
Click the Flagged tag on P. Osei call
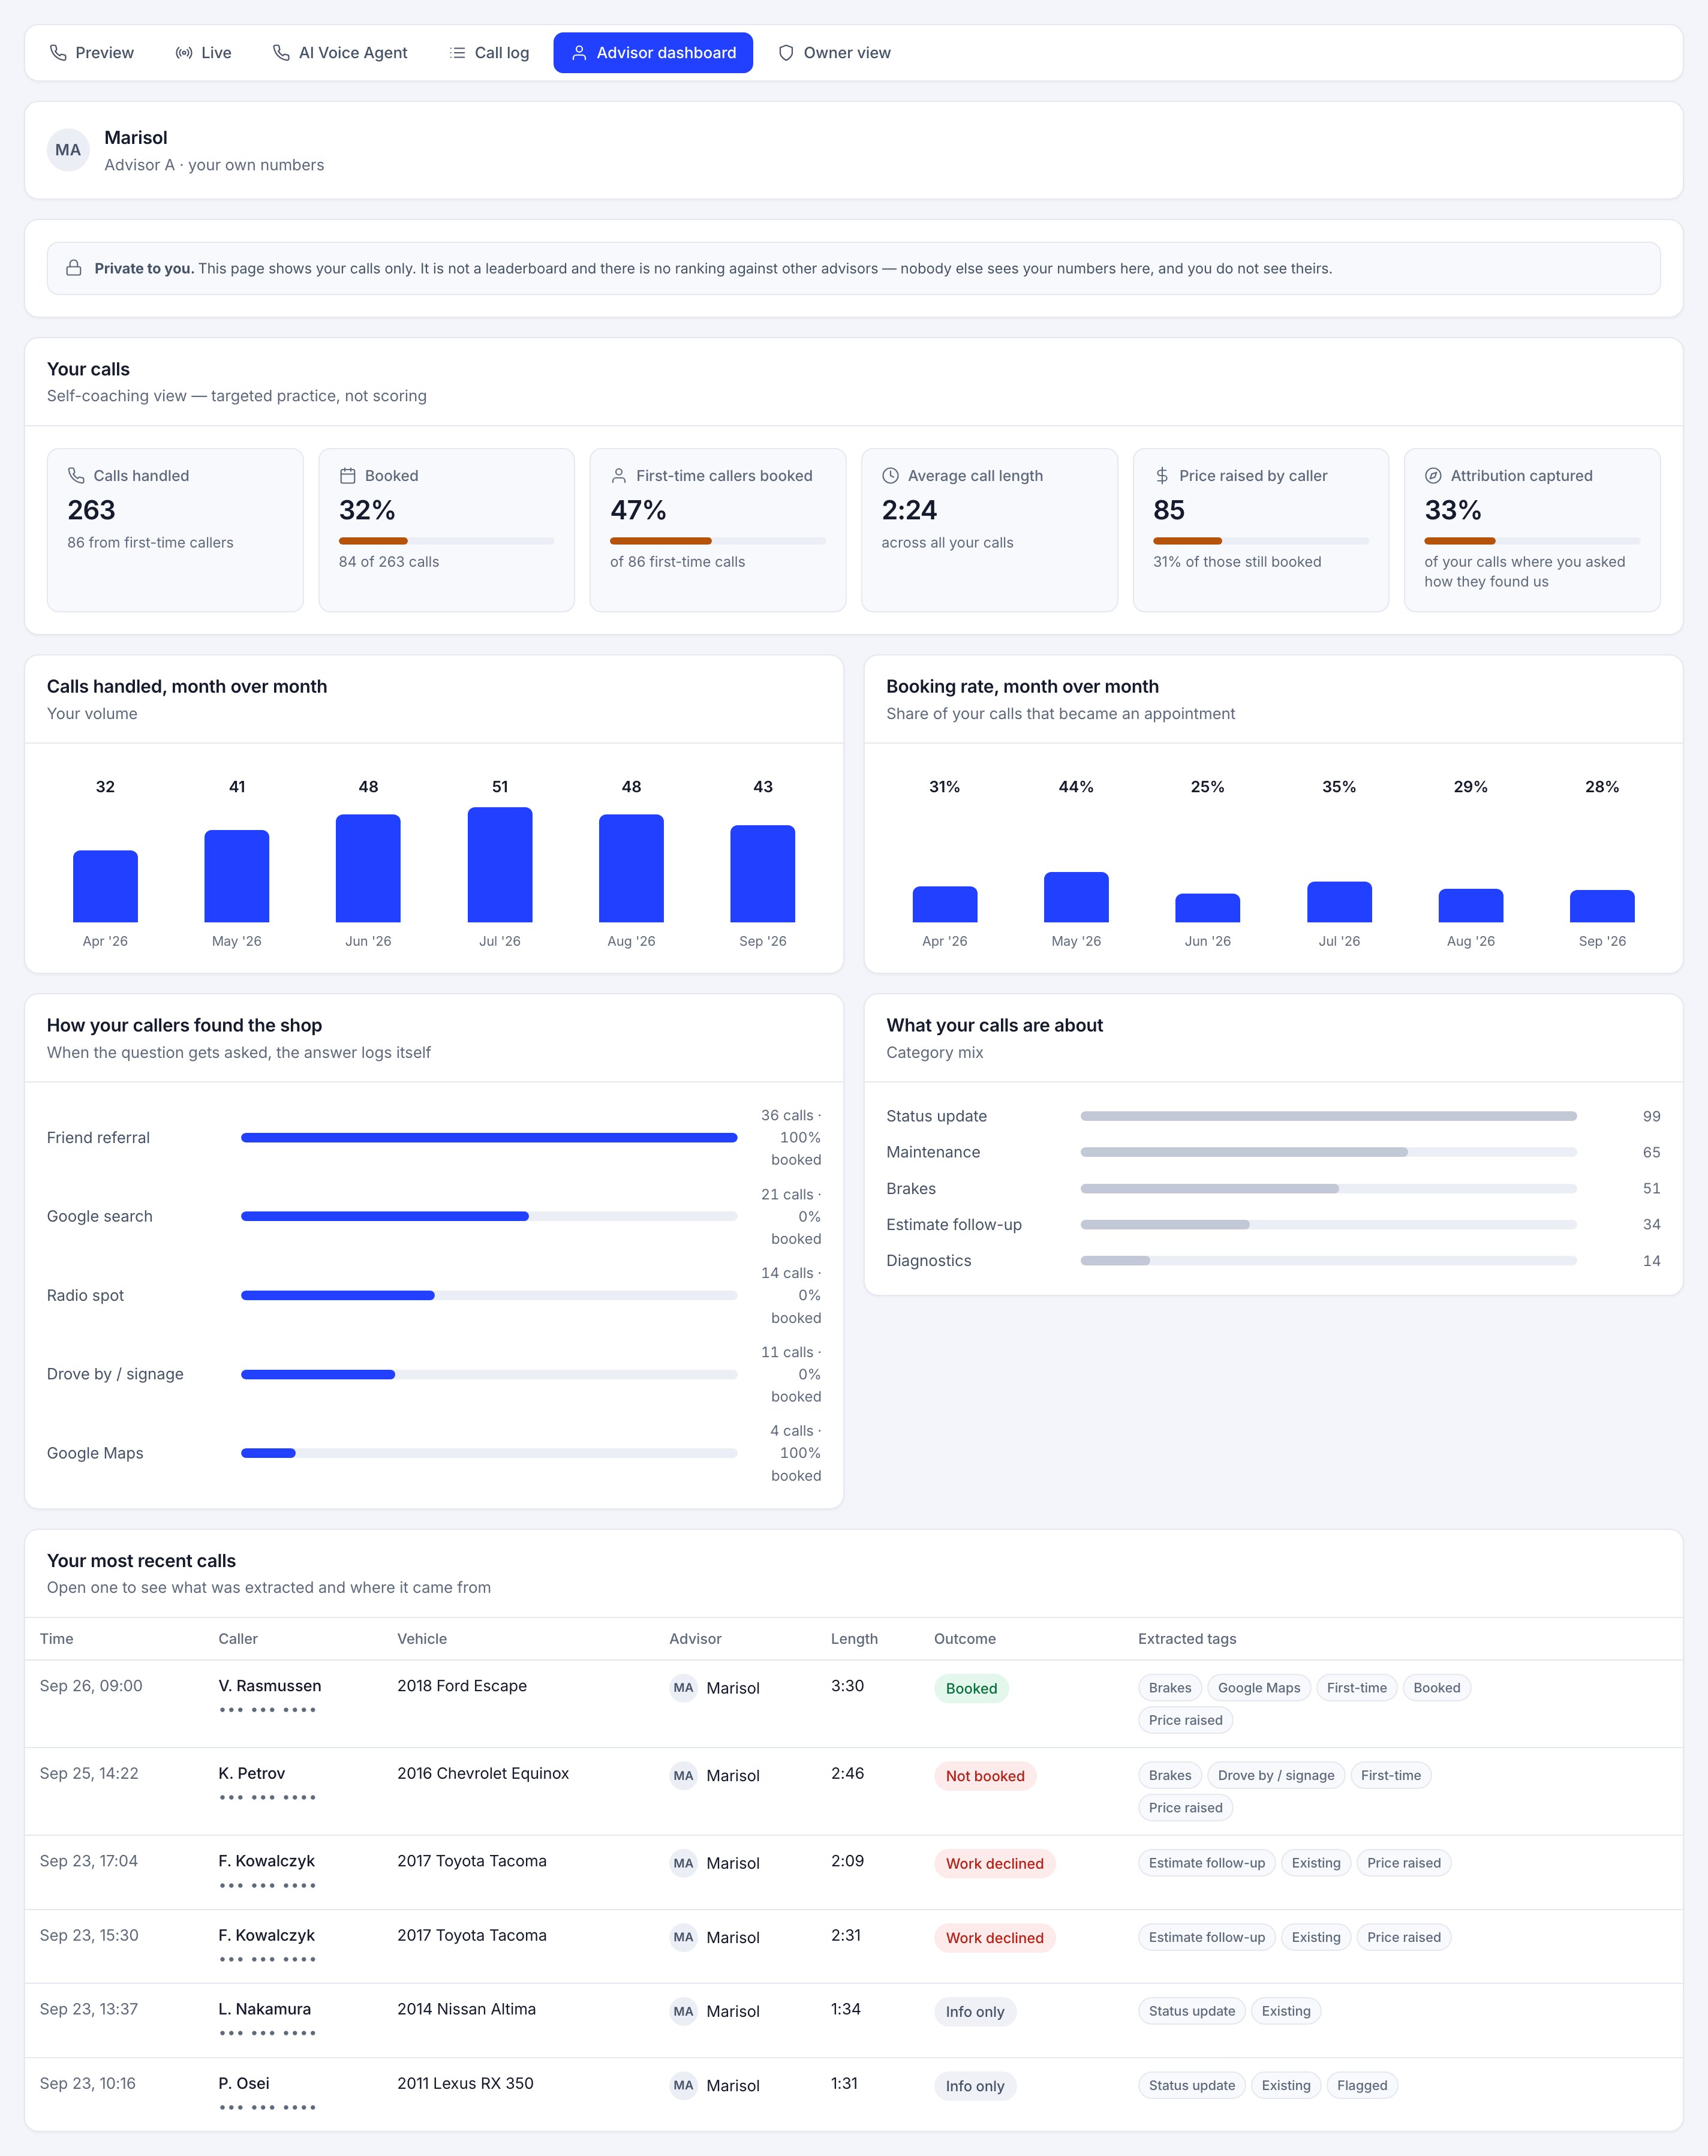point(1362,2085)
